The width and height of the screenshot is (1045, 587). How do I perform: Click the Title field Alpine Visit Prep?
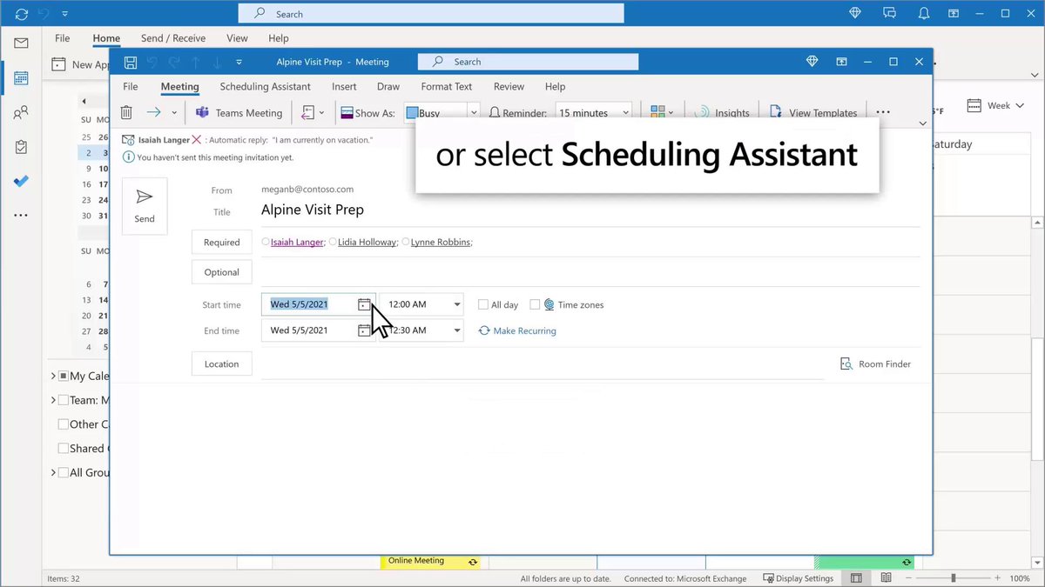pyautogui.click(x=590, y=210)
